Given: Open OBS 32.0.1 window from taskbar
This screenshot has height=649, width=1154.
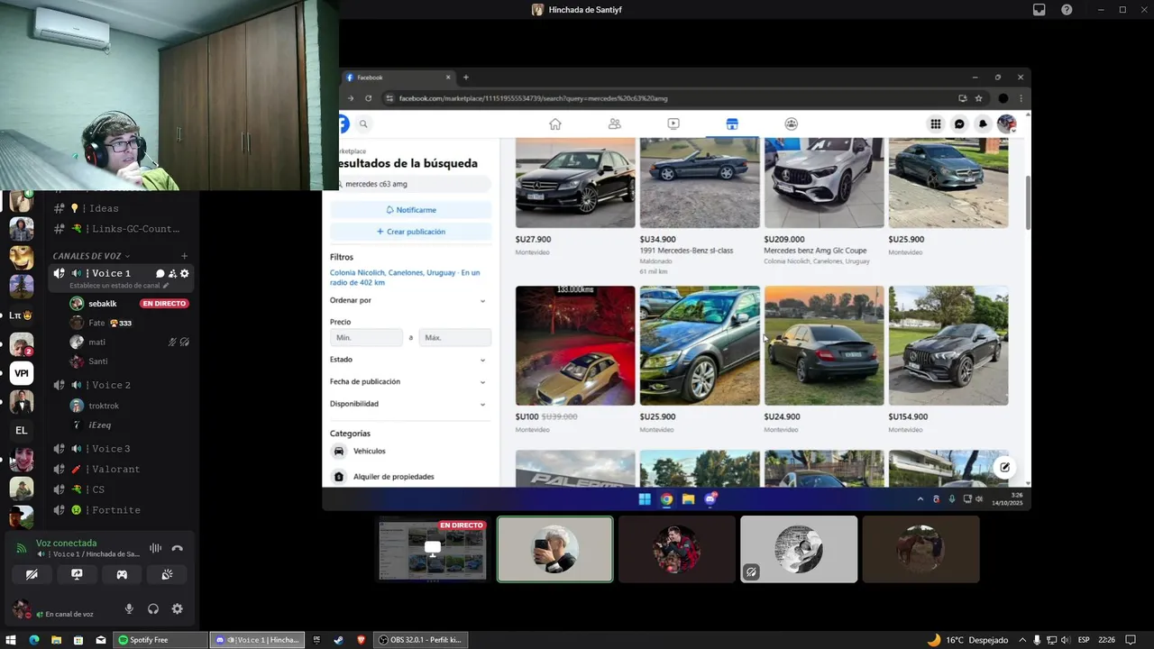Looking at the screenshot, I should (420, 640).
